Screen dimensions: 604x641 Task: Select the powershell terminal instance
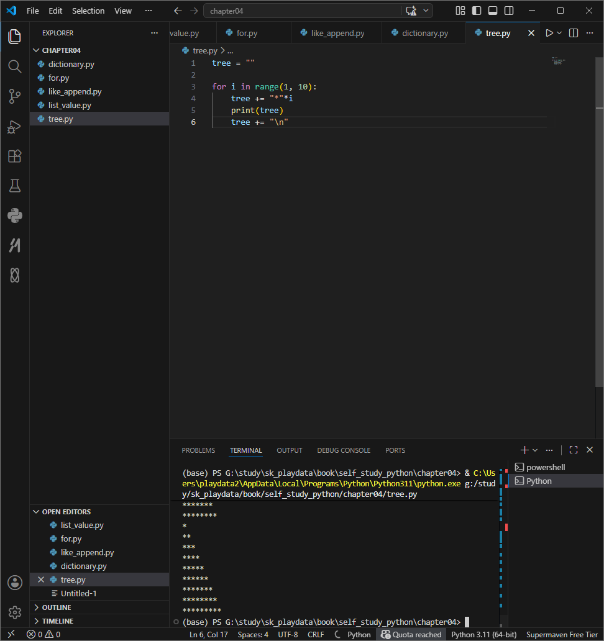(x=556, y=467)
